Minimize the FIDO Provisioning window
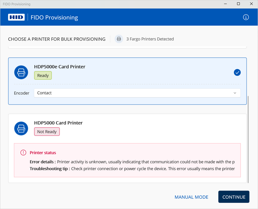 (x=226, y=4)
